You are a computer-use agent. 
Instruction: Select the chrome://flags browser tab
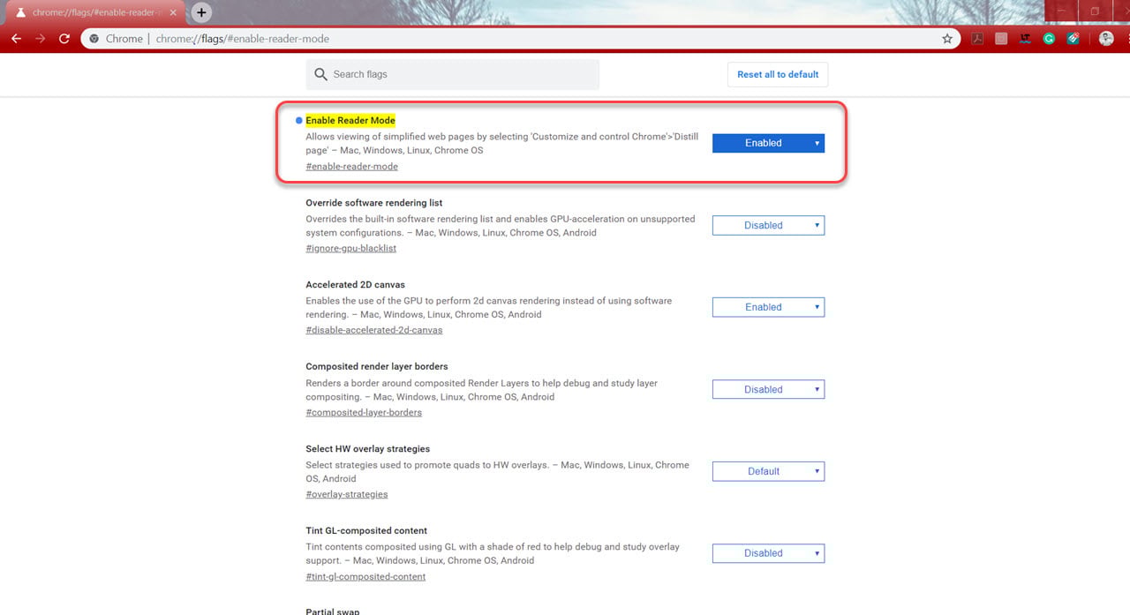click(94, 12)
